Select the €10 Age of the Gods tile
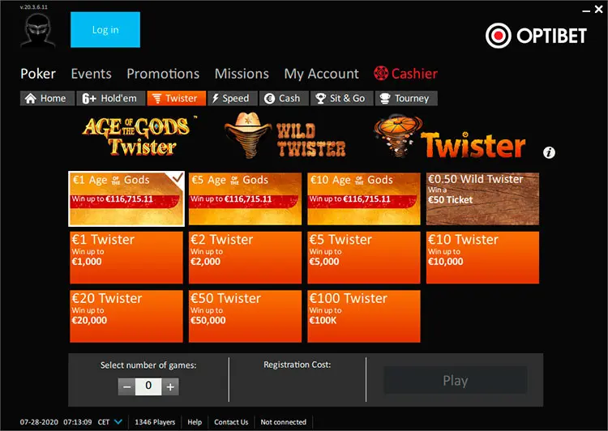This screenshot has height=431, width=608. pyautogui.click(x=364, y=198)
